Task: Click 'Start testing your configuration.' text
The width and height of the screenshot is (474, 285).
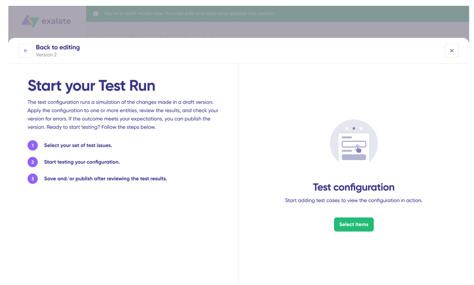Action: click(x=82, y=162)
